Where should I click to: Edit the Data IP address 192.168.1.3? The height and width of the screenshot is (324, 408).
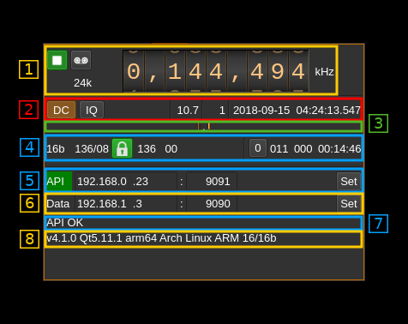coord(126,203)
